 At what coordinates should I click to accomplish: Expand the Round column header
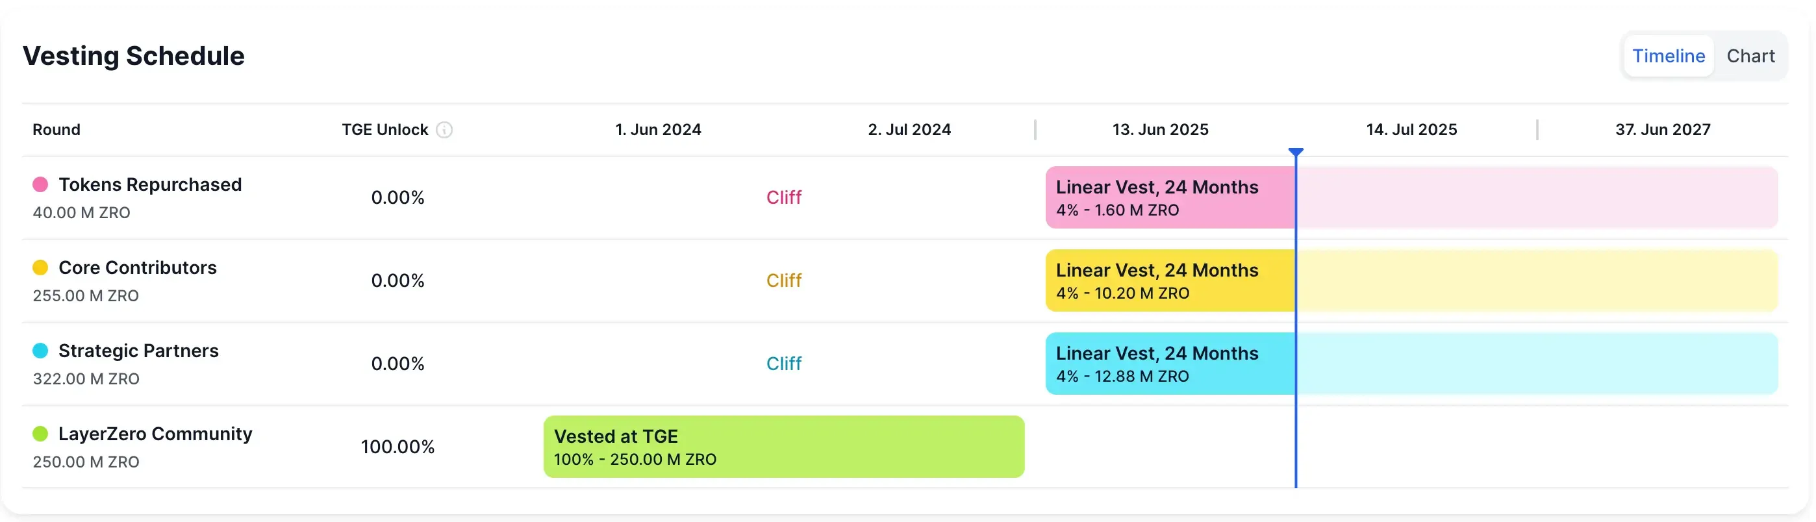coord(57,130)
